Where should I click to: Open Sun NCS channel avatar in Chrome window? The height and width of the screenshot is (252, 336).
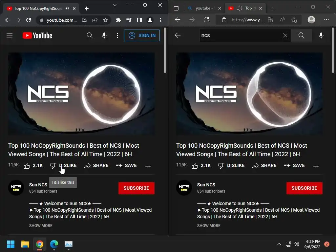tap(16, 188)
